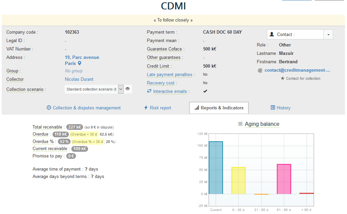
Task: Click the interactive emails arrows icon
Action: 149,91
